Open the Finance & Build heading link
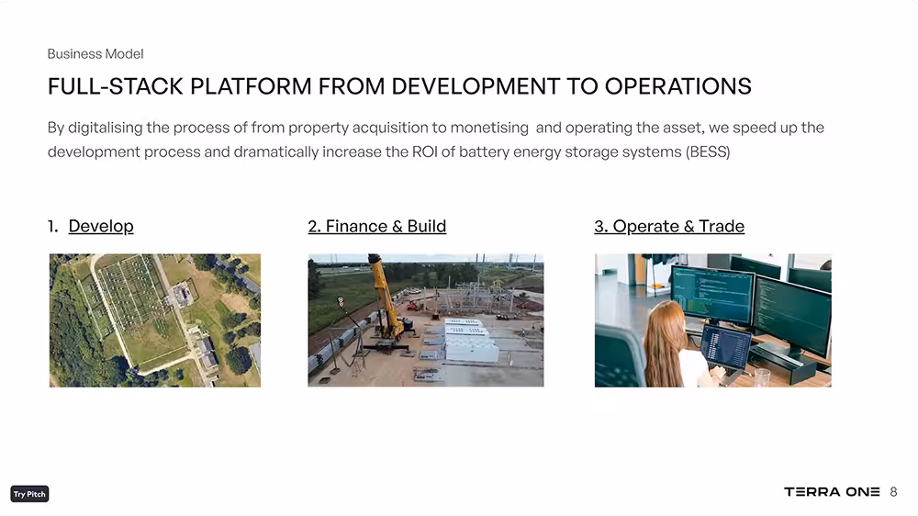The height and width of the screenshot is (516, 918). pyautogui.click(x=377, y=226)
